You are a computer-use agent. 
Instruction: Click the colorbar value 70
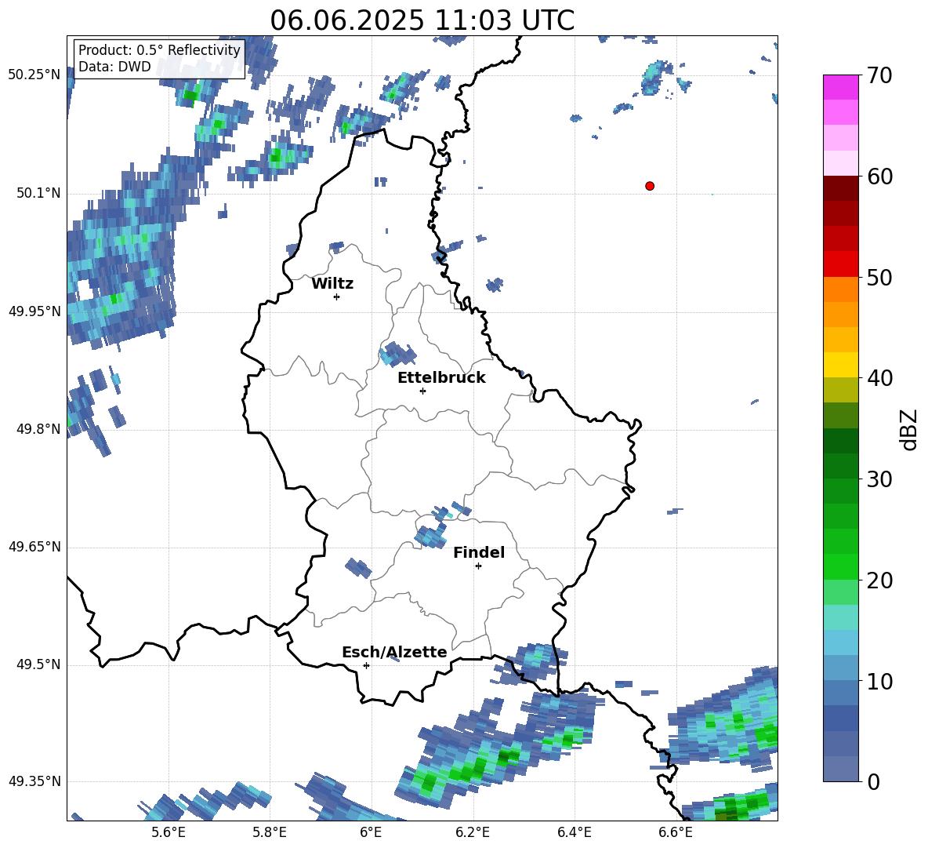click(879, 76)
